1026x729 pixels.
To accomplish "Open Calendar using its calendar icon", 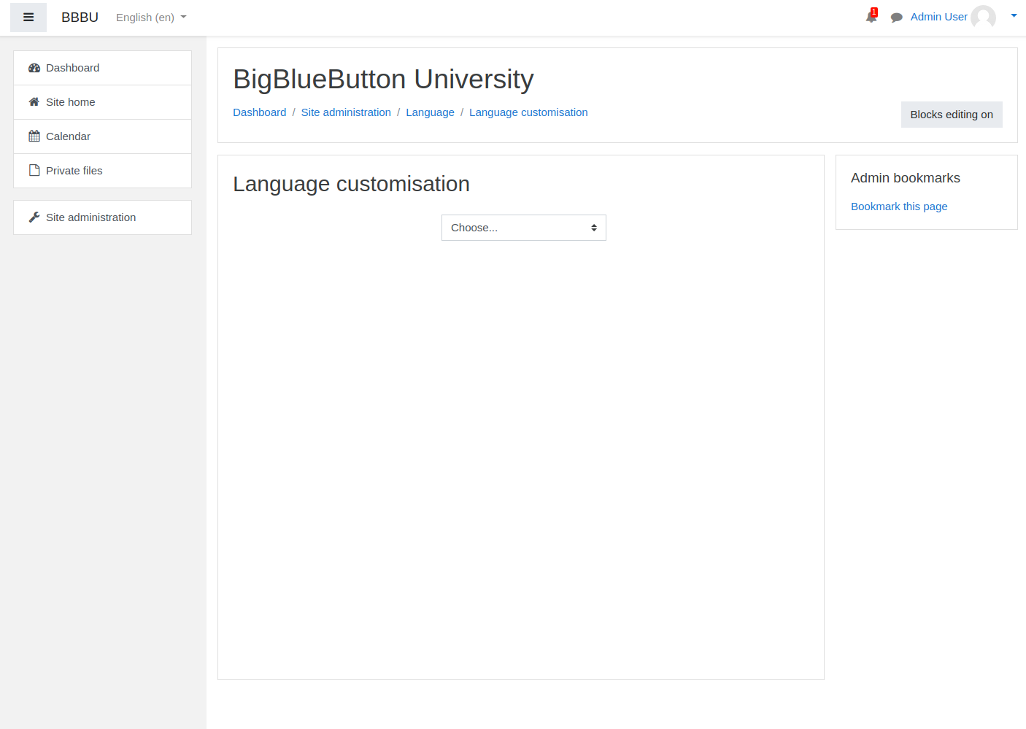I will point(33,136).
